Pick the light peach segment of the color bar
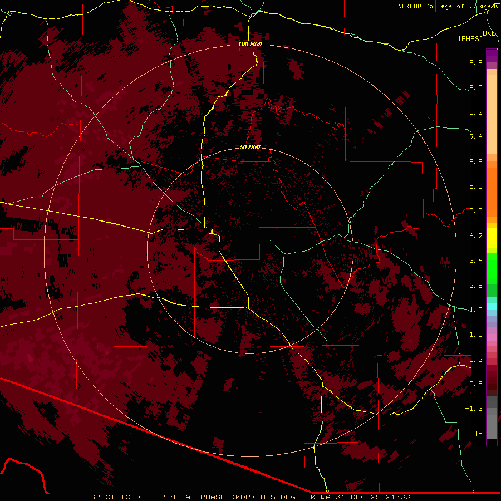501x501 pixels. click(492, 114)
